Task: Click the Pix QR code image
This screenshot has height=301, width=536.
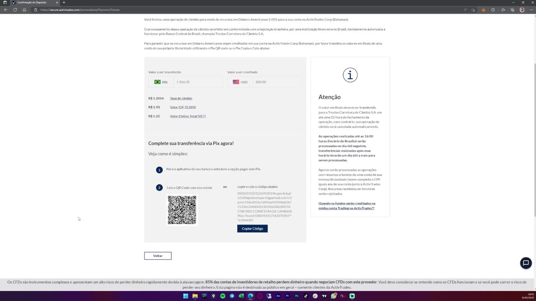Action: point(182,210)
